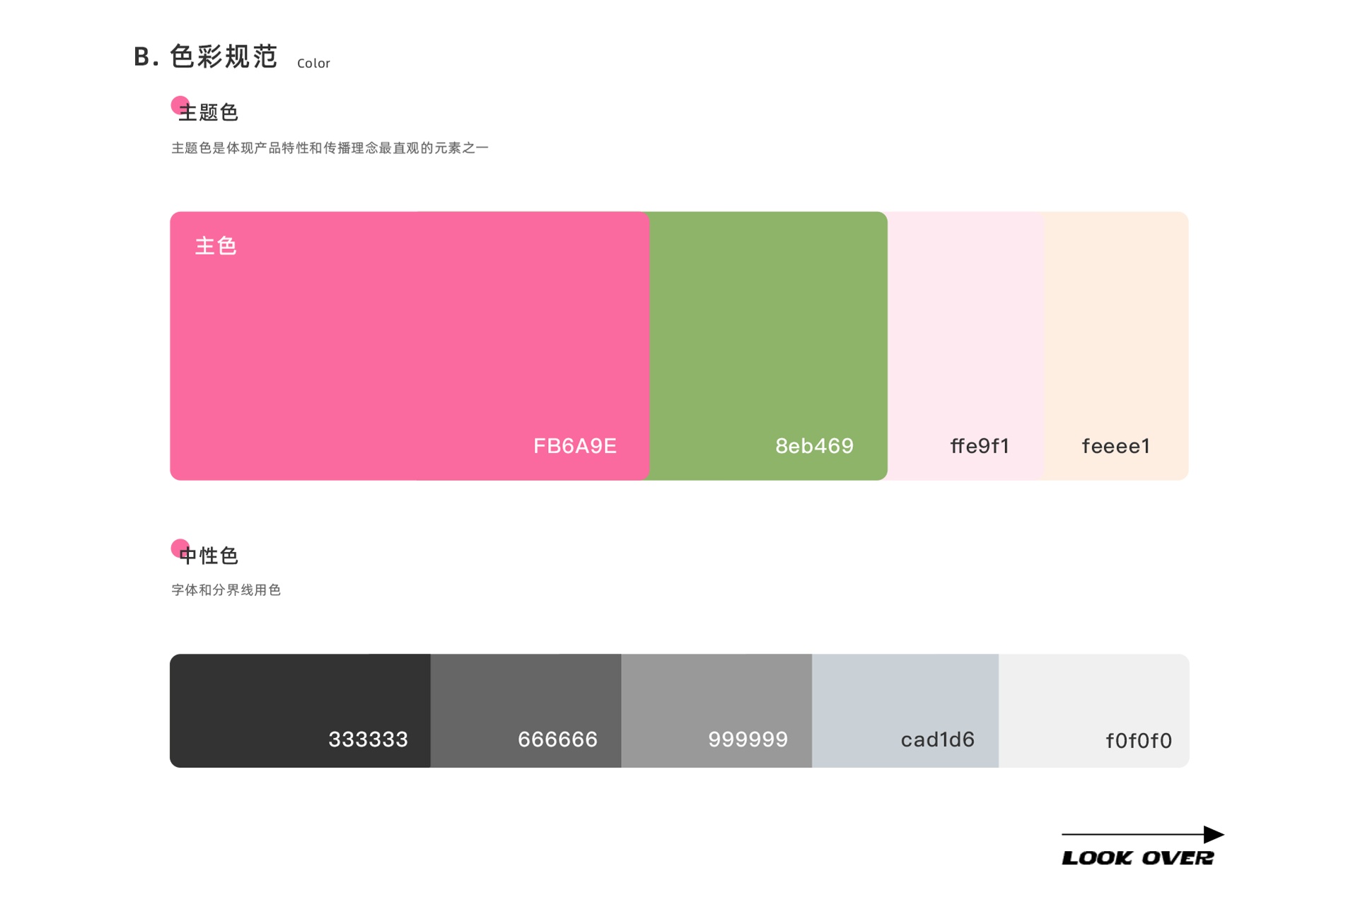Click the small Color subtitle

click(313, 64)
